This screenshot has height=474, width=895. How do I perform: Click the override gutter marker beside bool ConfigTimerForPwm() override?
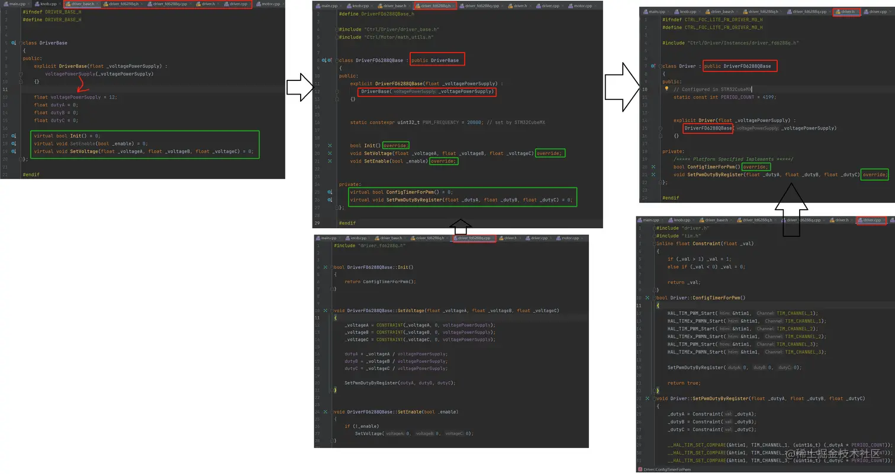(653, 167)
